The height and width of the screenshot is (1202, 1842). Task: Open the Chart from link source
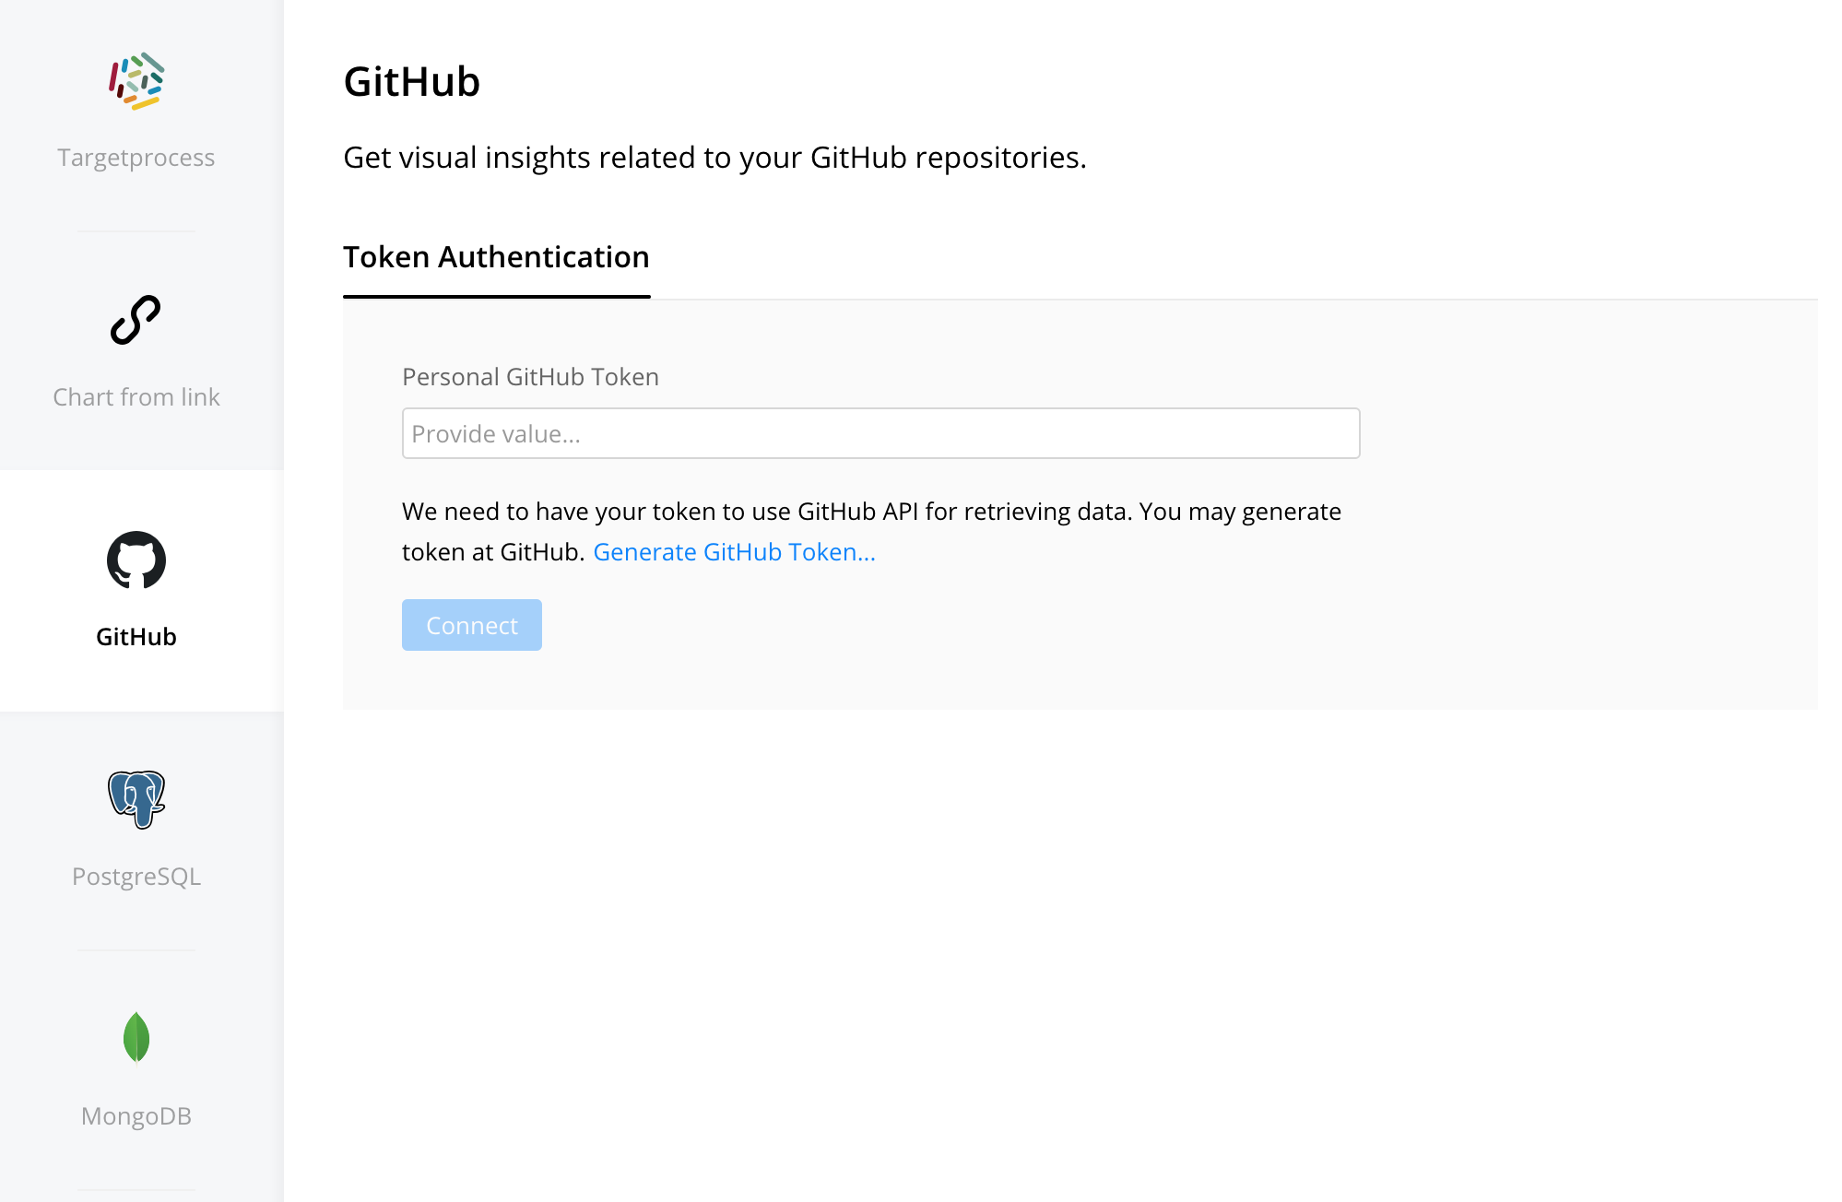[x=136, y=396]
